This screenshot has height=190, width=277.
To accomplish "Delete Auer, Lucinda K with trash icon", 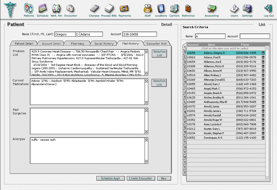I will click(x=263, y=124).
